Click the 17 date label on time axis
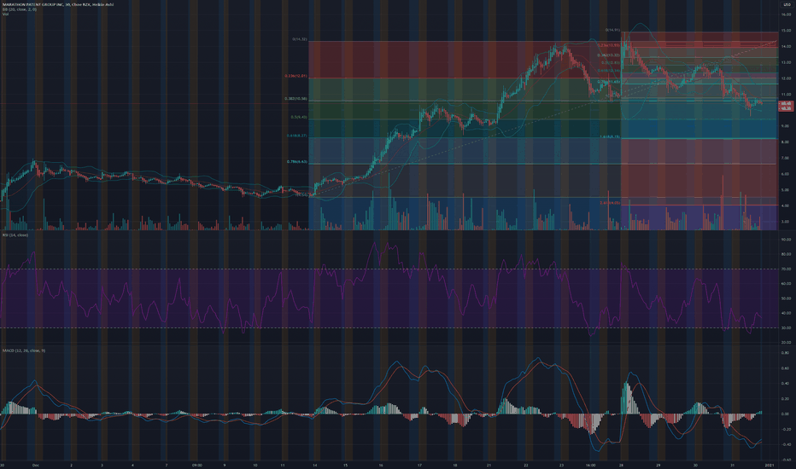The image size is (796, 469). pyautogui.click(x=419, y=465)
